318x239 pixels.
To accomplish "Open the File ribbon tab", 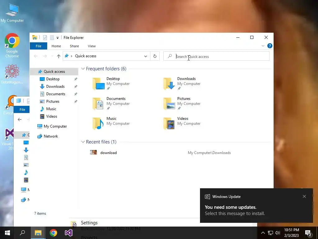I will click(39, 46).
